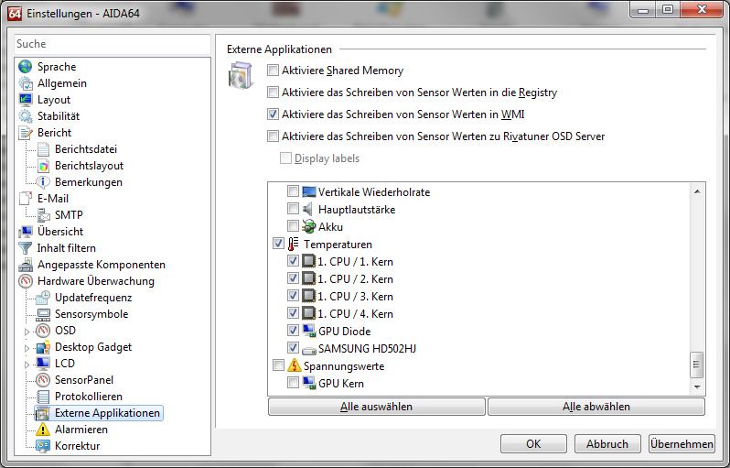Click the Alle auswählen button

[376, 407]
